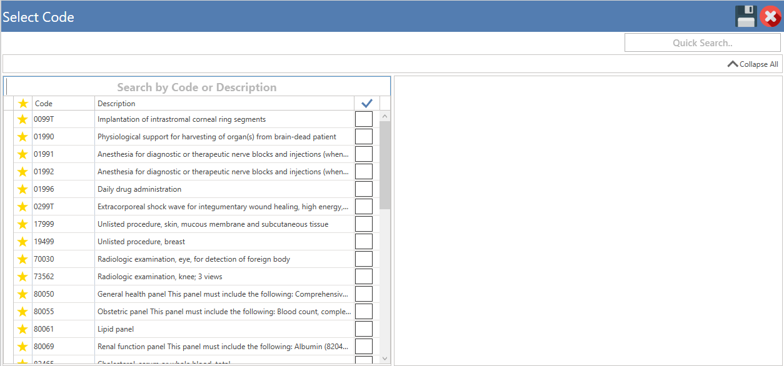Toggle favorite star for code 80069
This screenshot has height=366, width=784.
point(23,347)
